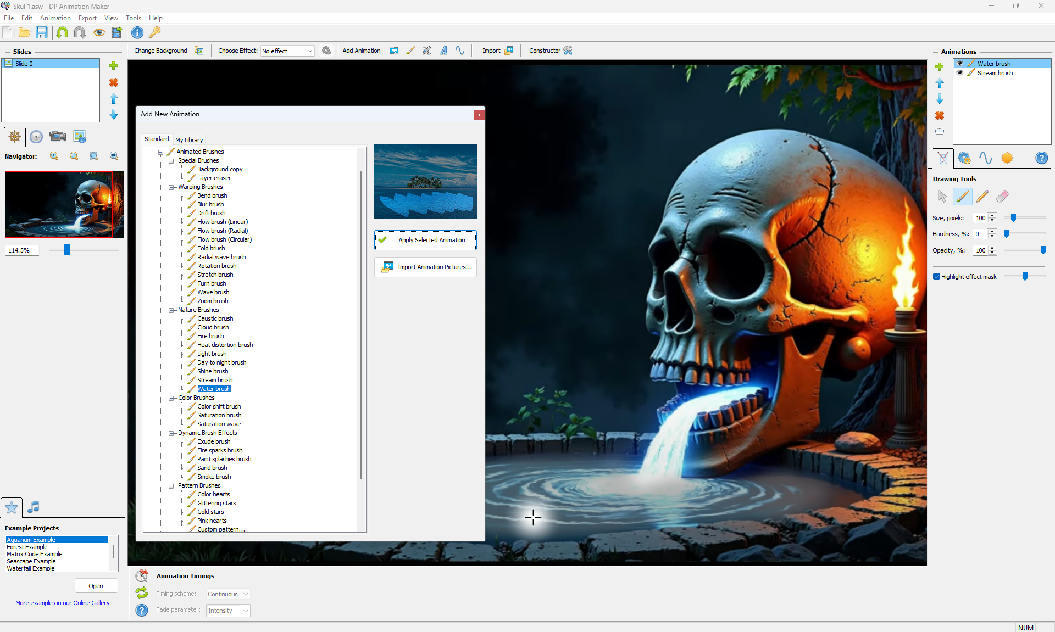Screen dimensions: 1055x632
Task: Toggle visibility of Stream brush animation
Action: [x=960, y=72]
